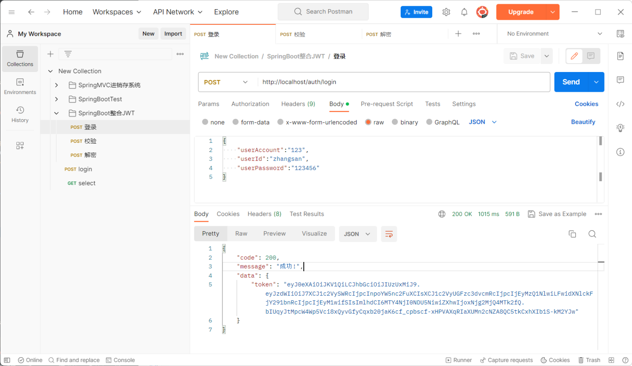
Task: Add a new collection with plus icon
Action: click(50, 54)
